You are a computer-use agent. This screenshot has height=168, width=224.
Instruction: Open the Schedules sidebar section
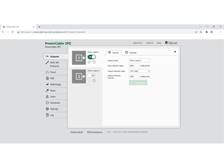coord(55,103)
